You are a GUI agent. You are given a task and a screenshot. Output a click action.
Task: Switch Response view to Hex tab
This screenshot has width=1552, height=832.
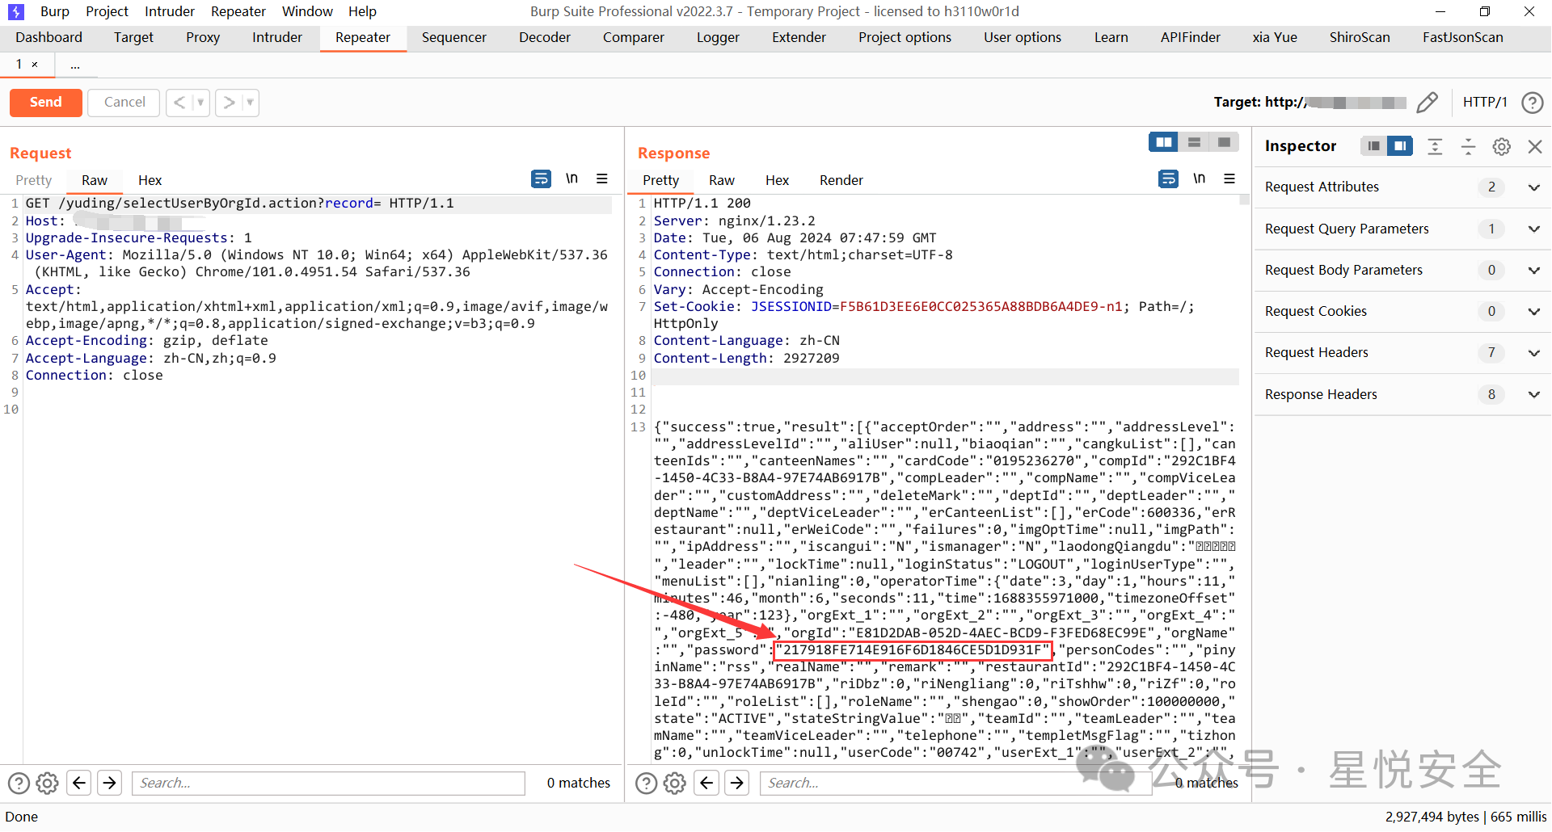click(777, 180)
